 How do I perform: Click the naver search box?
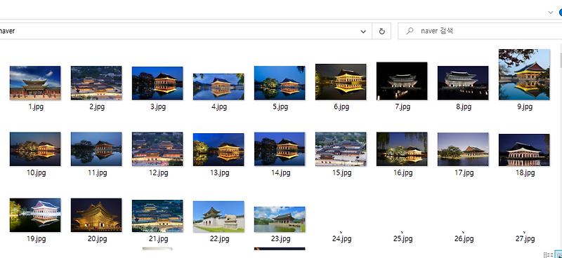(481, 31)
